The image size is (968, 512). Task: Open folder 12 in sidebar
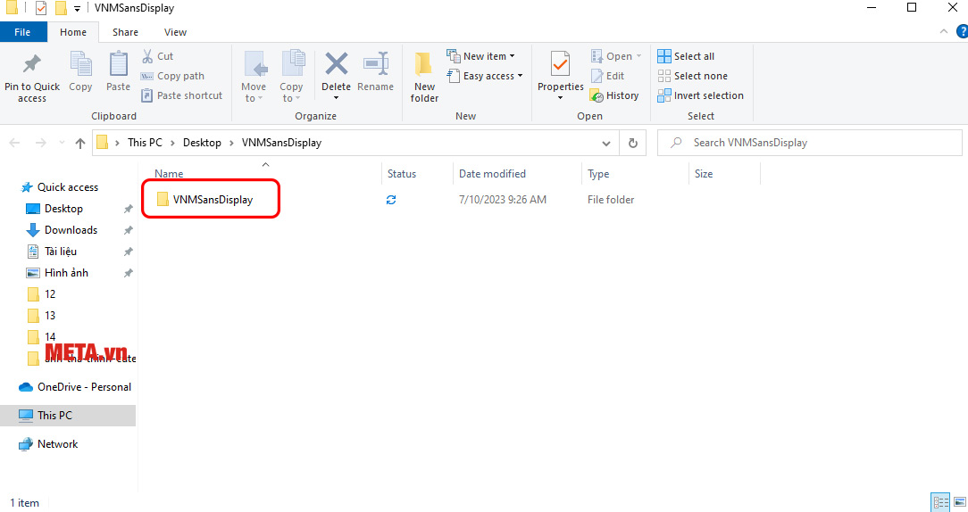pos(42,294)
